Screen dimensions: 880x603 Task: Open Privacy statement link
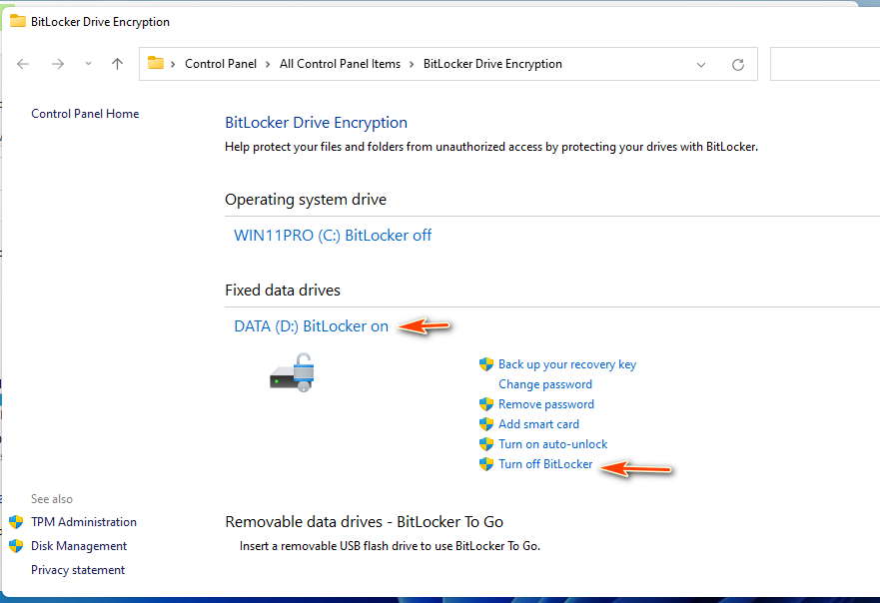[78, 570]
